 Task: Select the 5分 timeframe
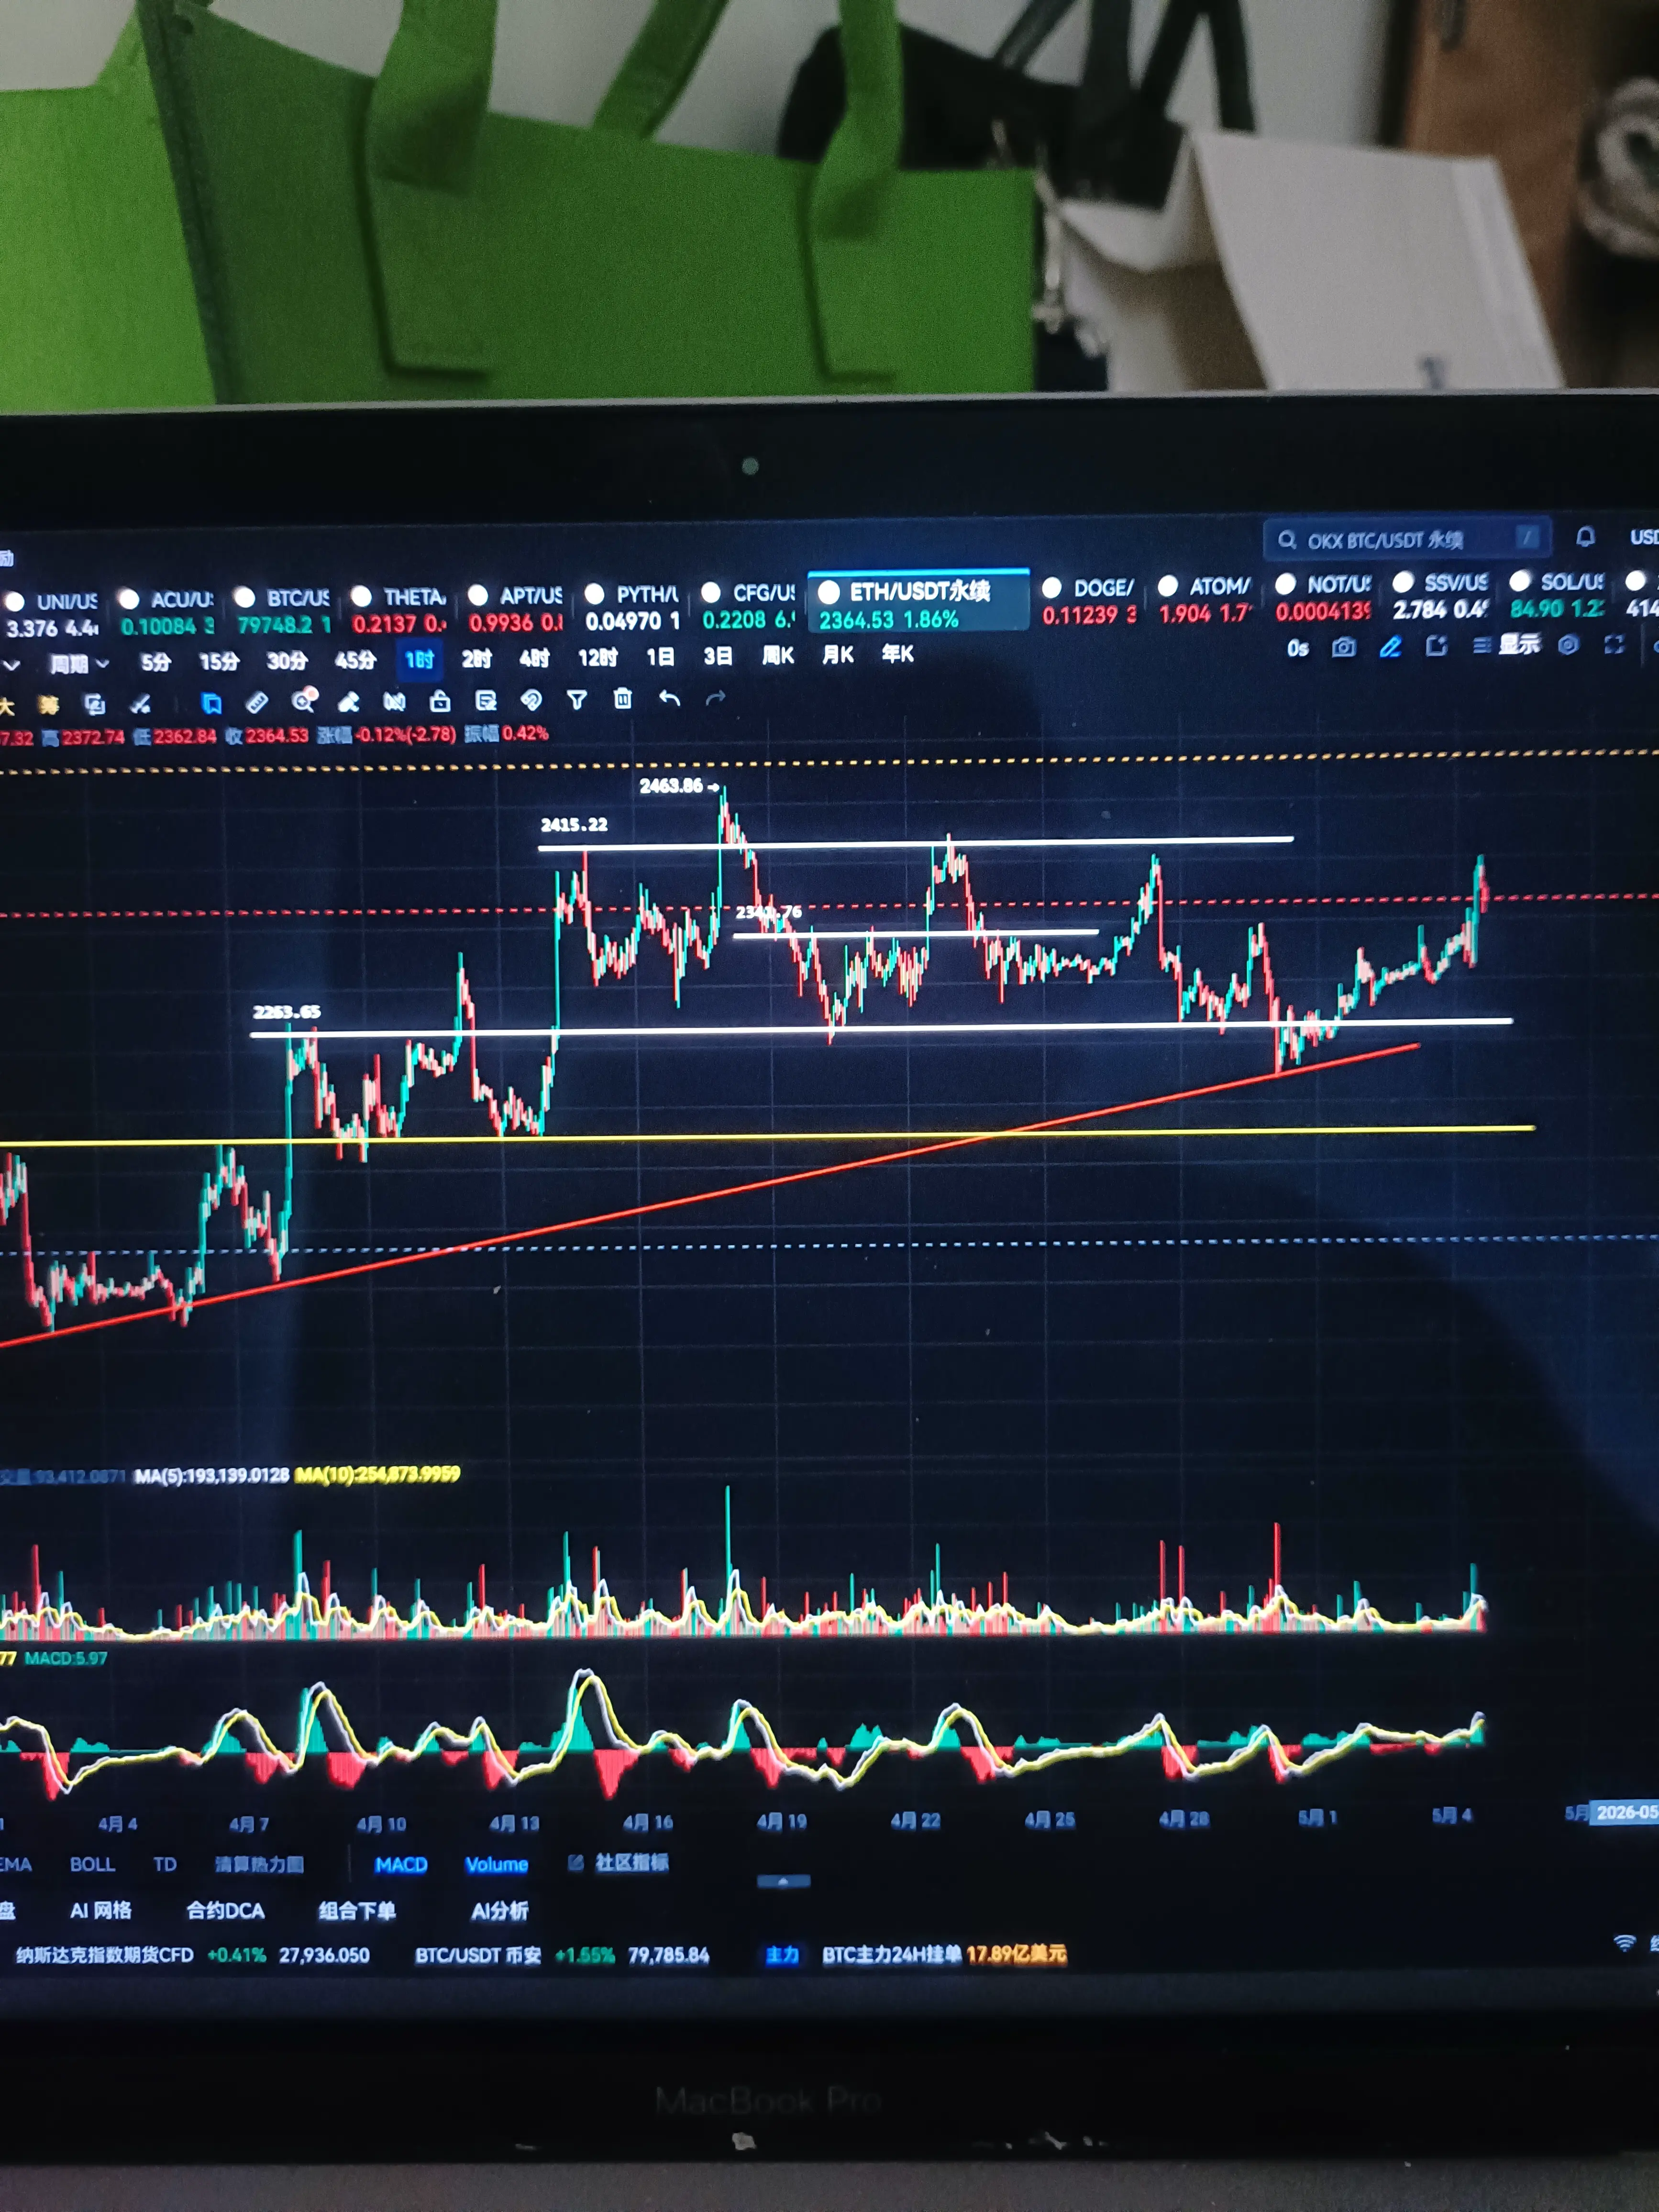[155, 662]
